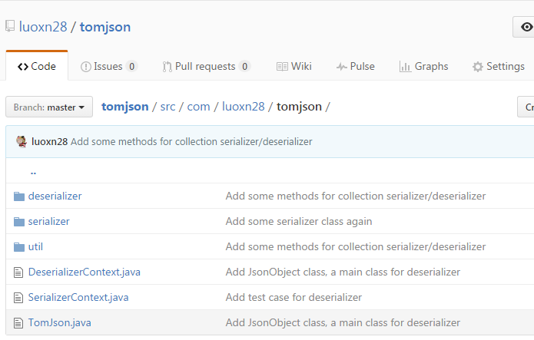The height and width of the screenshot is (340, 534).
Task: Open the util folder
Action: [35, 246]
